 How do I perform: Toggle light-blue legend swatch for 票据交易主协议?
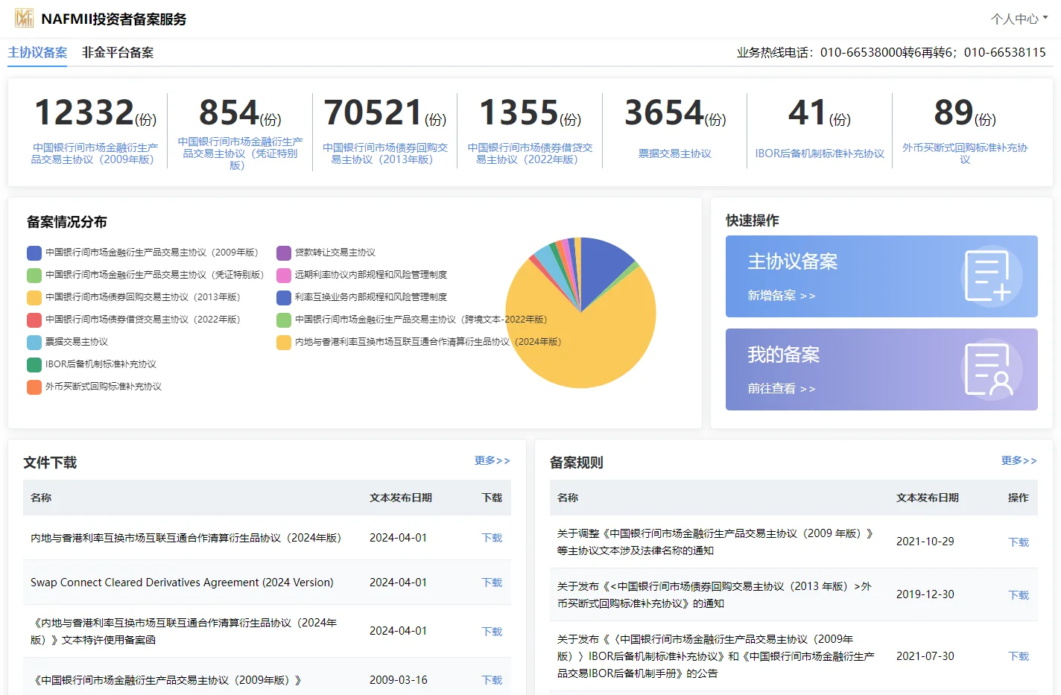click(34, 342)
